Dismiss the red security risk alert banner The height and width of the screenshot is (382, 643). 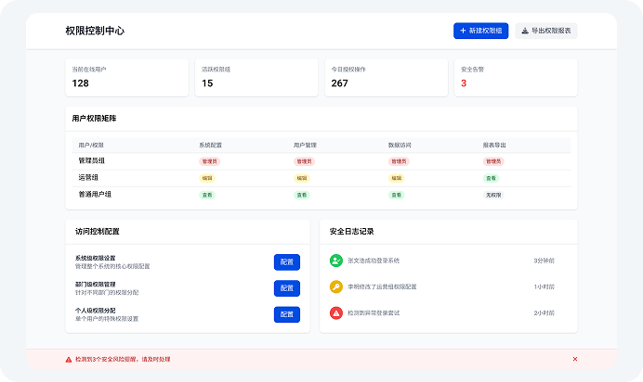pyautogui.click(x=575, y=359)
